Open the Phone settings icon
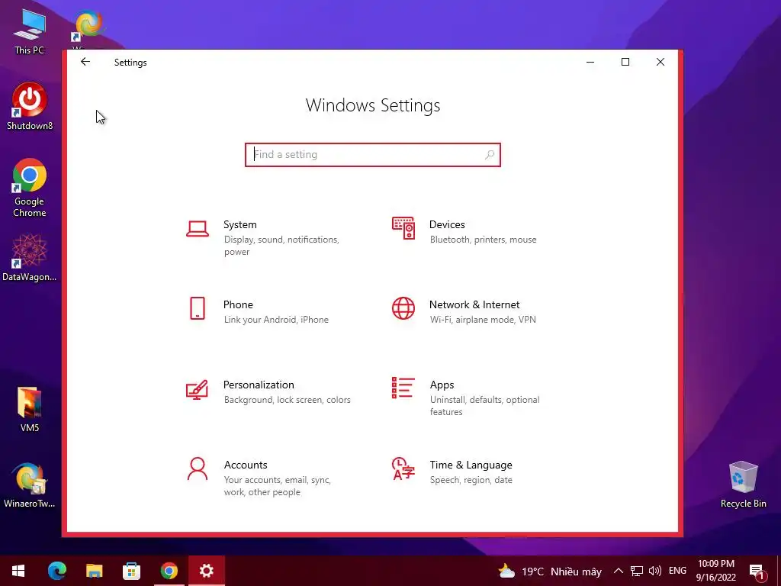Screen dimensions: 781x586 coord(198,308)
